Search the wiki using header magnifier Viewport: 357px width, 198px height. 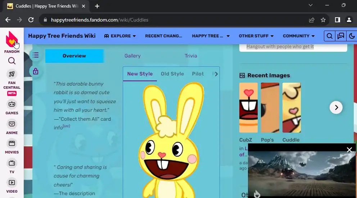point(329,36)
